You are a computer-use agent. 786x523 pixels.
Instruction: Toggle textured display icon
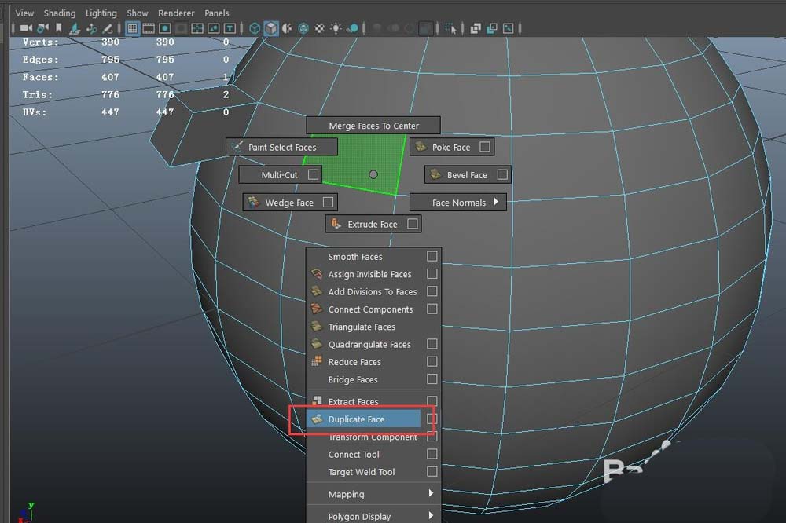[319, 28]
